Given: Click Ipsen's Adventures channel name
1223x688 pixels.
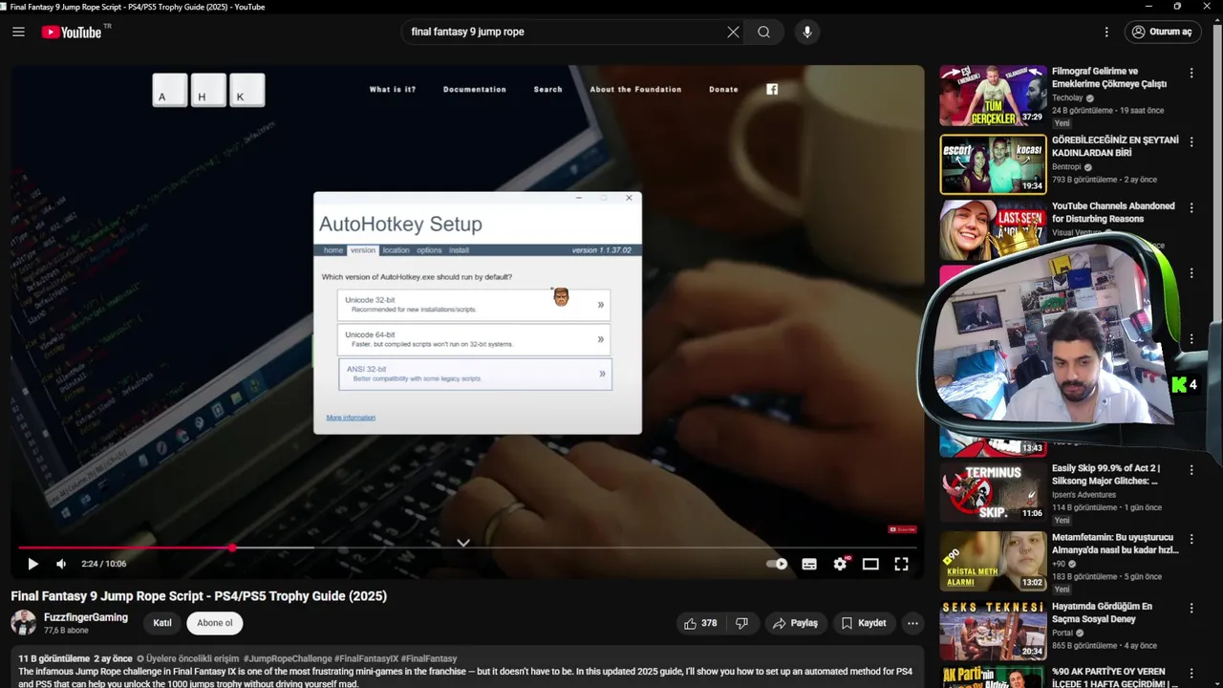Looking at the screenshot, I should point(1084,494).
